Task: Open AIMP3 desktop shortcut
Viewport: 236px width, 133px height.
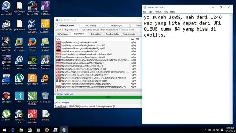Action: coord(45,79)
